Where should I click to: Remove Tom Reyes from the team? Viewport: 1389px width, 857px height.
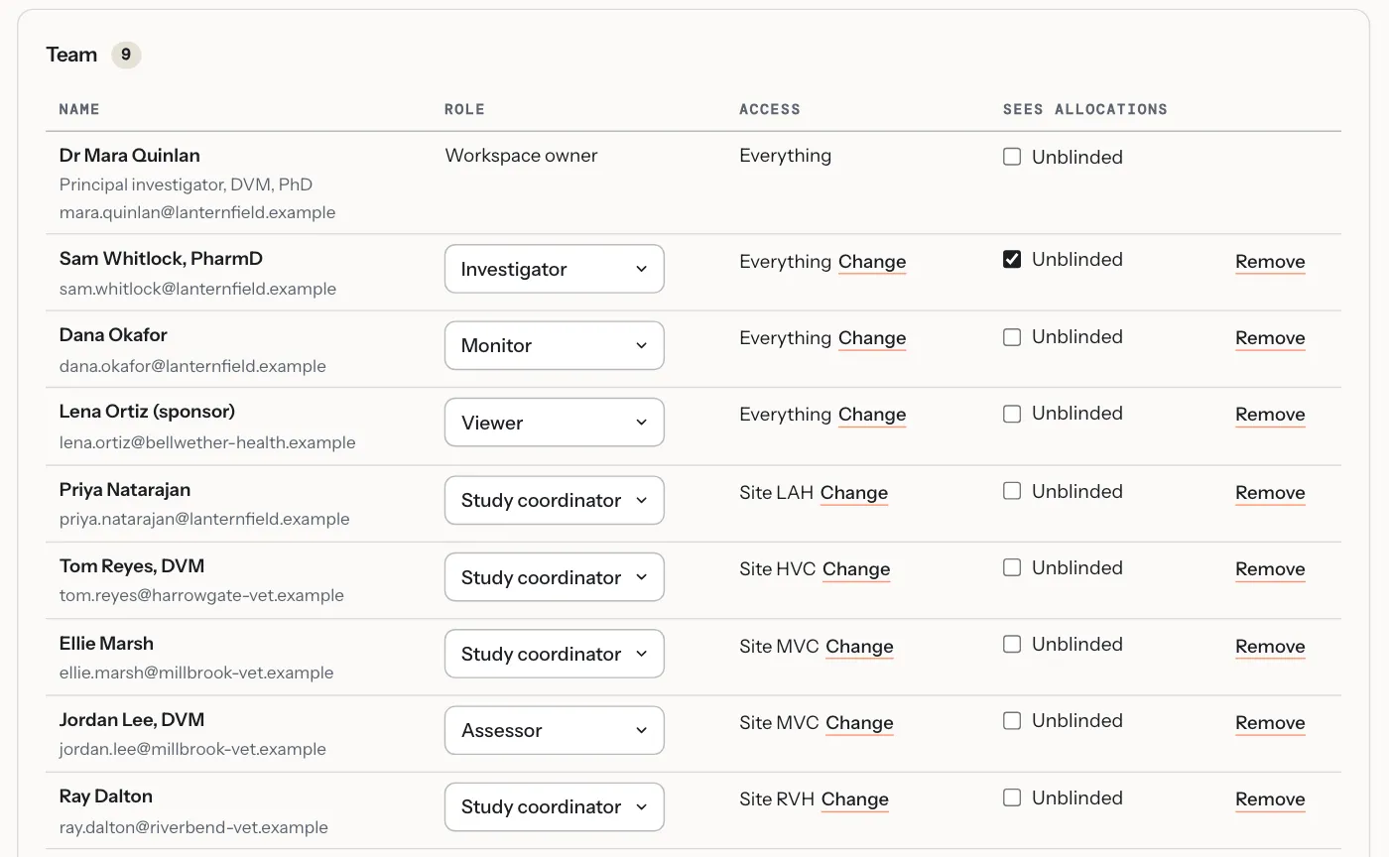click(x=1270, y=569)
